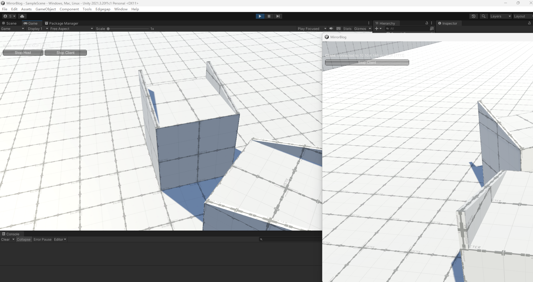Click the Hierarchy scene search icon button
533x282 pixels.
tap(432, 29)
